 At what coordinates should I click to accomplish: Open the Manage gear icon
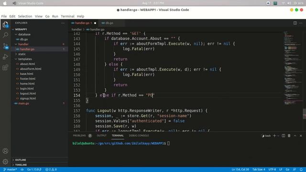click(x=5, y=161)
